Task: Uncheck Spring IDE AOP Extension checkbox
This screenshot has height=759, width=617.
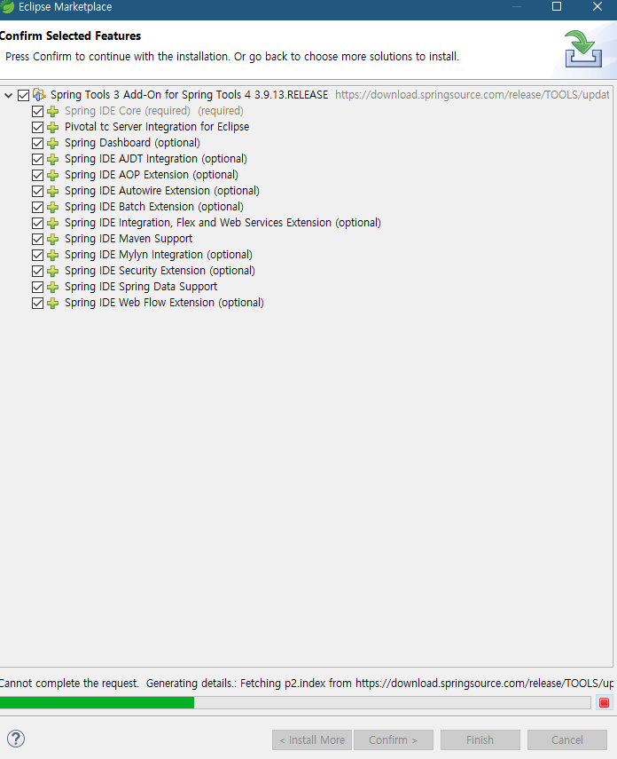Action: click(x=37, y=175)
